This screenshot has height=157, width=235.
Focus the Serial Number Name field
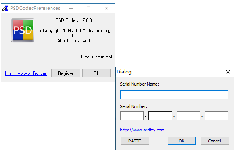point(174,95)
